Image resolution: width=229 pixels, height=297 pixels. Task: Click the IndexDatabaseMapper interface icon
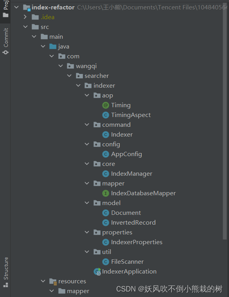106,193
